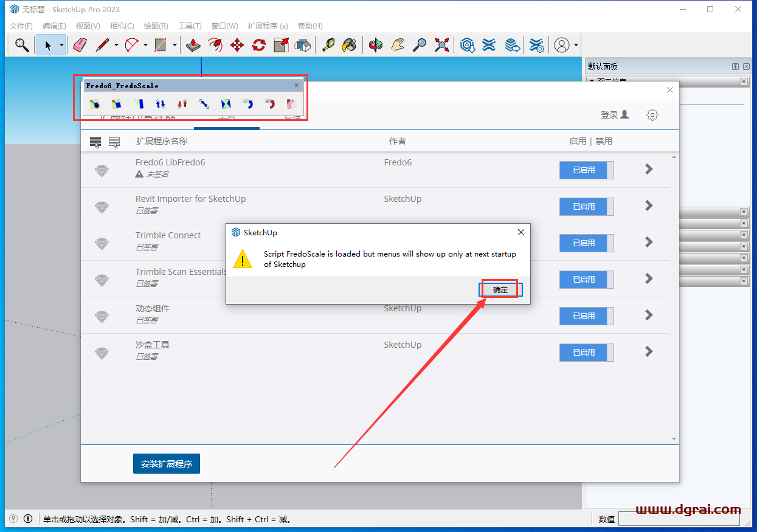Select the Pan hand tool

tap(398, 45)
